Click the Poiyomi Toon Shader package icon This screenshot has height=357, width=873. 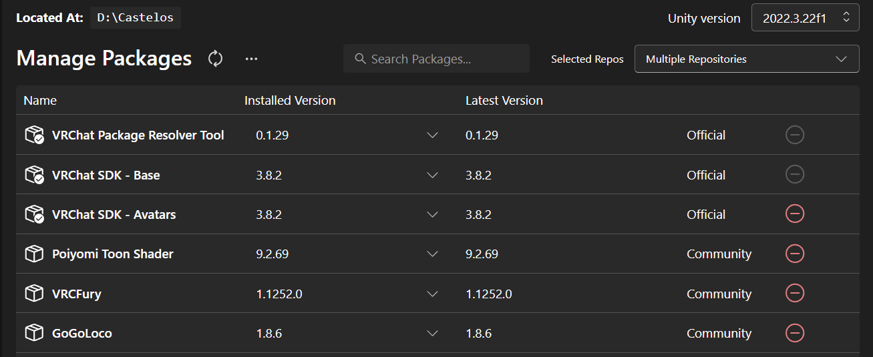click(34, 254)
